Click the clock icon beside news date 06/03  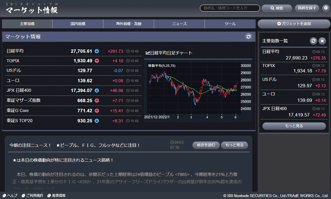172,142
